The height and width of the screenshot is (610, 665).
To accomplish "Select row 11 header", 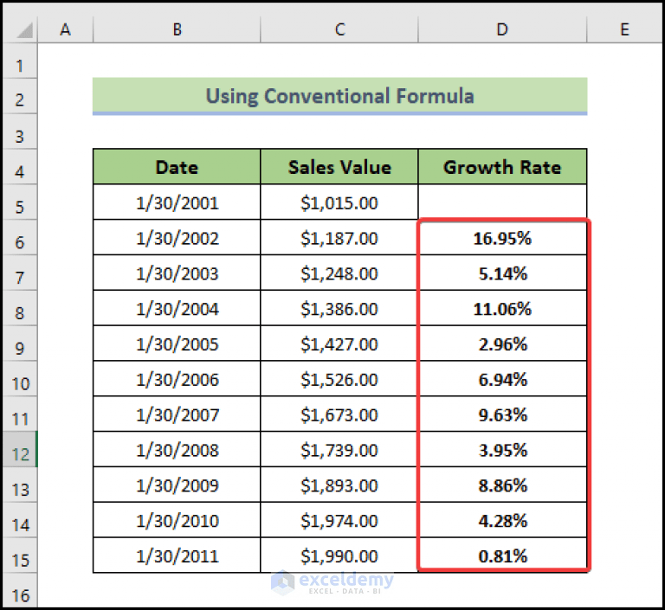I will pos(20,414).
